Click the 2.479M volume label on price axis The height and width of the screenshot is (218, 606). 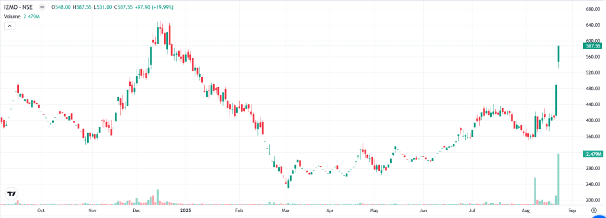coord(593,154)
